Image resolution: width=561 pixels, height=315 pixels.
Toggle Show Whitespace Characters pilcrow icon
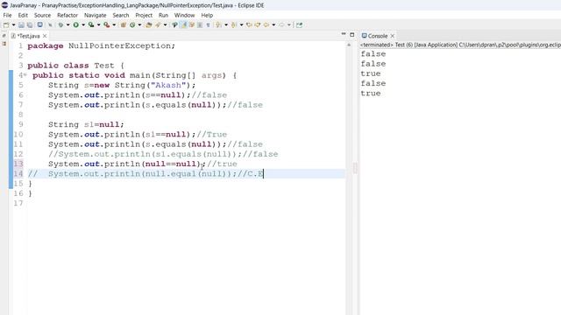[x=209, y=25]
